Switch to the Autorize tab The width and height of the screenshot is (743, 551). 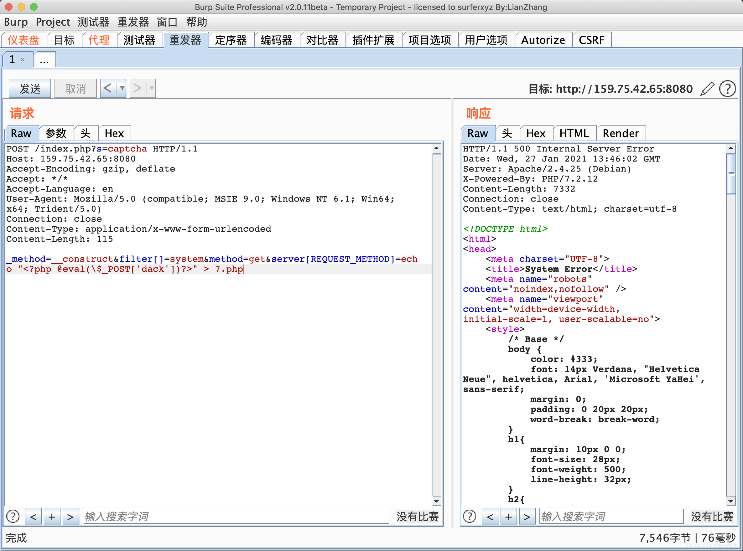pos(543,40)
